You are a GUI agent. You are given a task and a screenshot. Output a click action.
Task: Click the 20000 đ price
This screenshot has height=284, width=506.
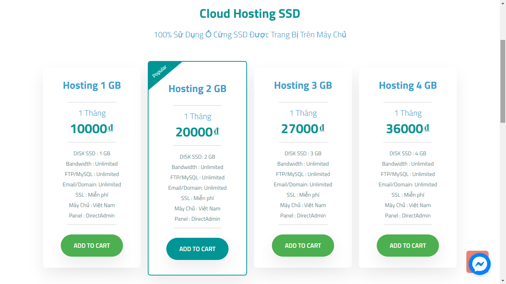pyautogui.click(x=197, y=132)
